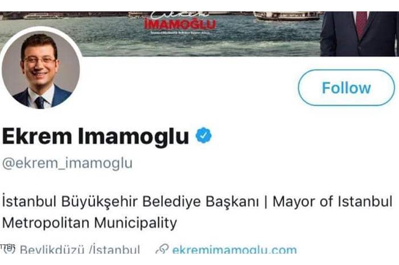Tap the red tie in header photo
The width and height of the screenshot is (399, 265).
click(361, 23)
